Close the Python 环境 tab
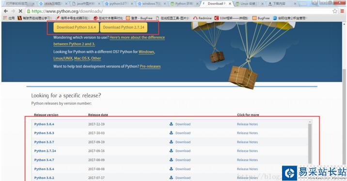The image size is (347, 181). (197, 4)
